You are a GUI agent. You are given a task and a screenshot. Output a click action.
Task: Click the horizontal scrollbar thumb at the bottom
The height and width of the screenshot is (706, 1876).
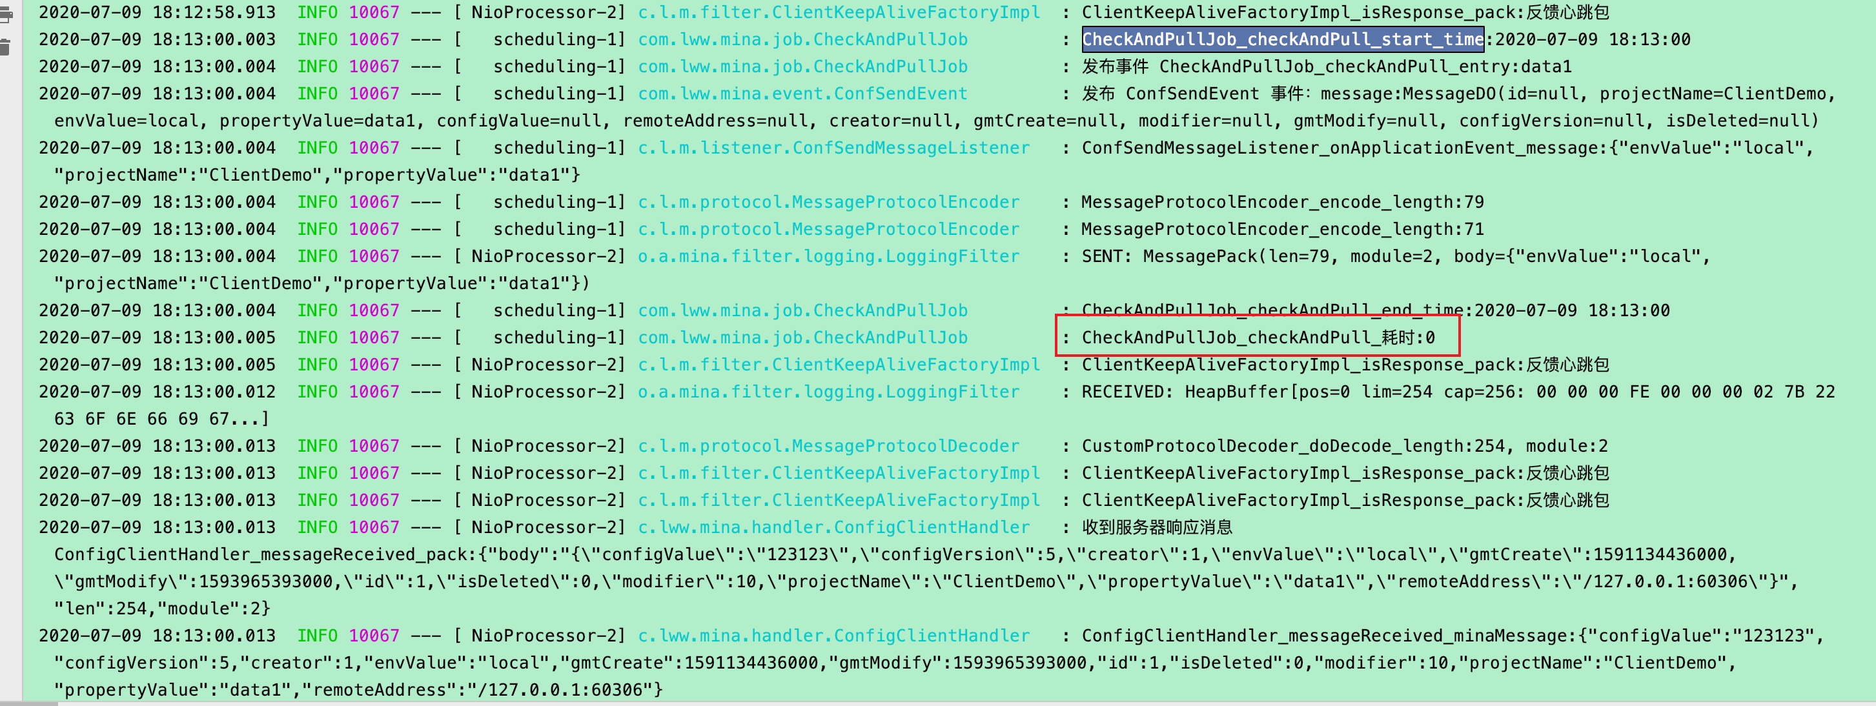28,703
